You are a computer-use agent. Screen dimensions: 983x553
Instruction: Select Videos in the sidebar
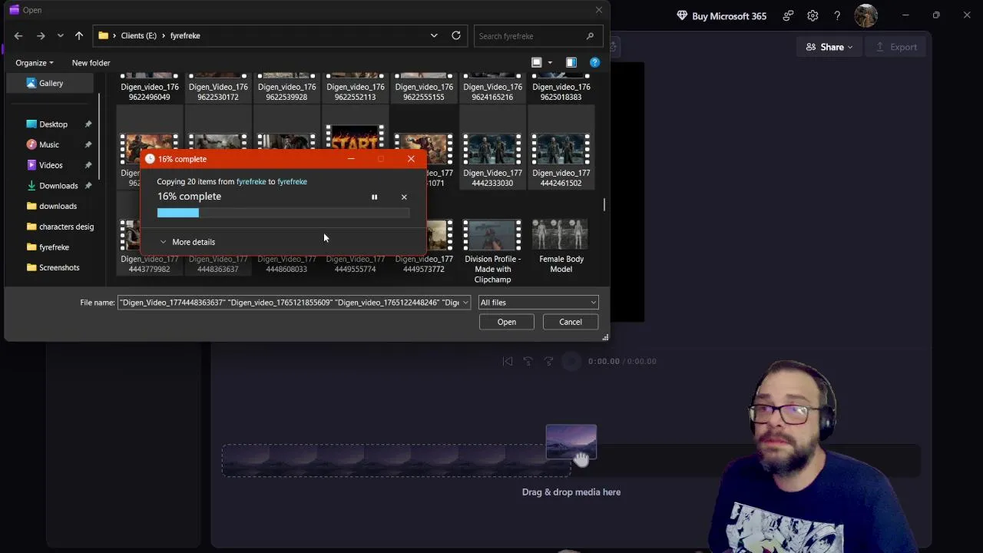click(51, 165)
